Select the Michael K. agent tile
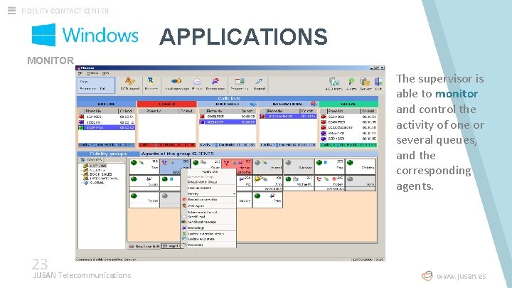 click(299, 183)
